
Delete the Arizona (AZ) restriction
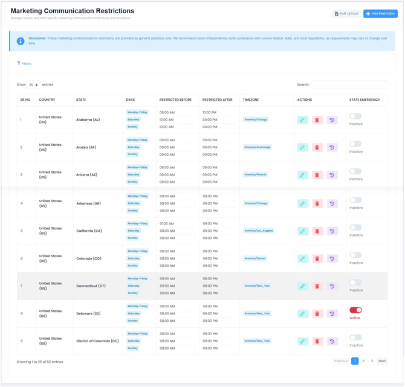[317, 175]
